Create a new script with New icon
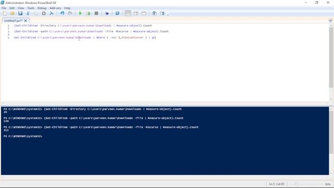334x188 pixels. coord(5,14)
